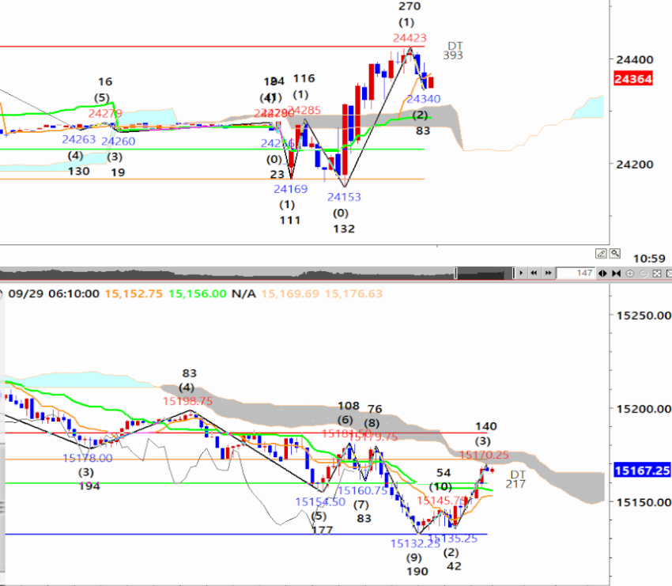Screen dimensions: 672x586
Task: Click the DT 217 marker on lower chart
Action: (x=516, y=479)
